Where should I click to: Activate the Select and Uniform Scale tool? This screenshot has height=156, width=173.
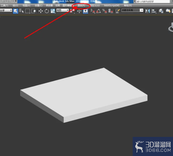[x=53, y=11]
